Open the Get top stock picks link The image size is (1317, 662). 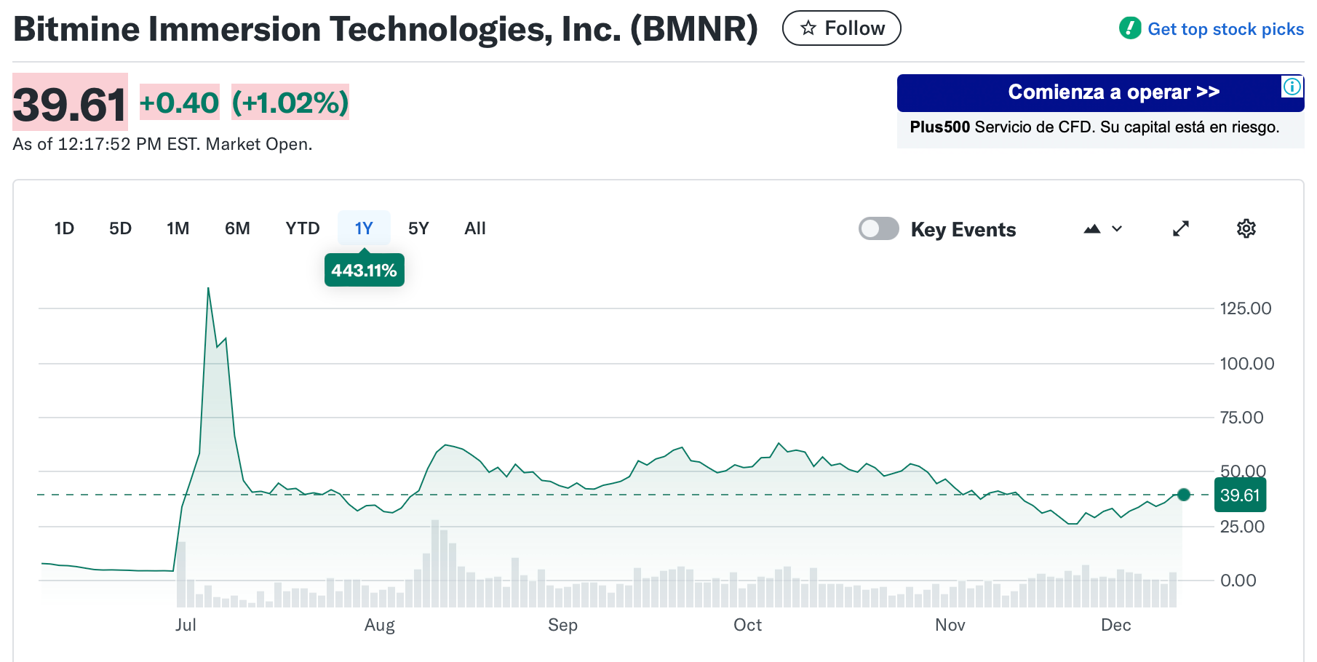click(x=1225, y=29)
